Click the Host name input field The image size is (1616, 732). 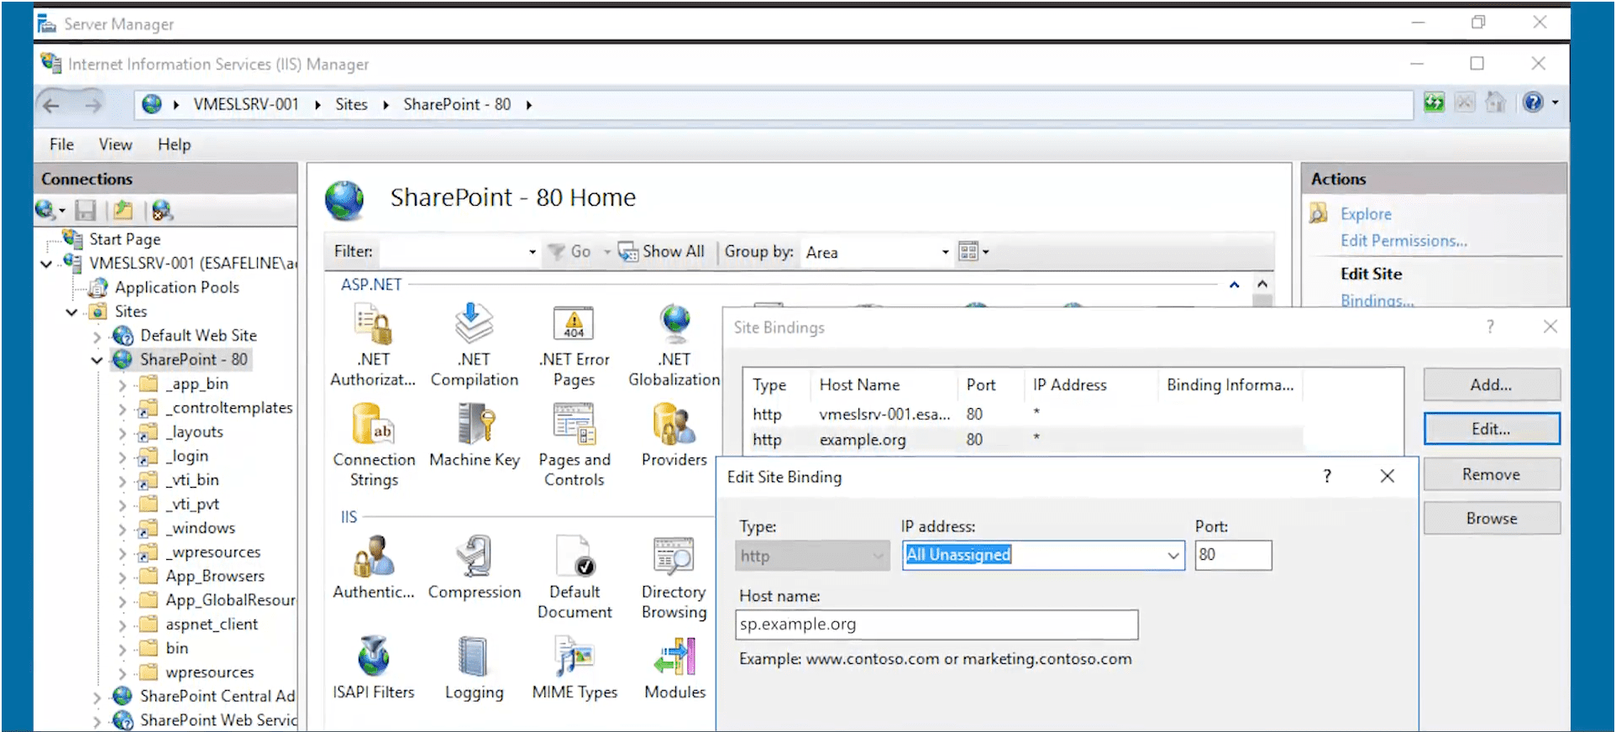(x=937, y=625)
